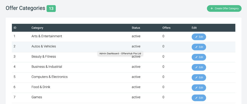This screenshot has width=247, height=104.
Task: Click the Food & Drink category name
Action: (x=41, y=87)
